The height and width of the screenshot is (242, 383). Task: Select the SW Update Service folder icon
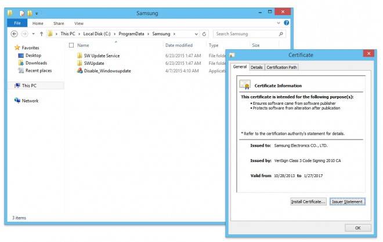coord(80,56)
